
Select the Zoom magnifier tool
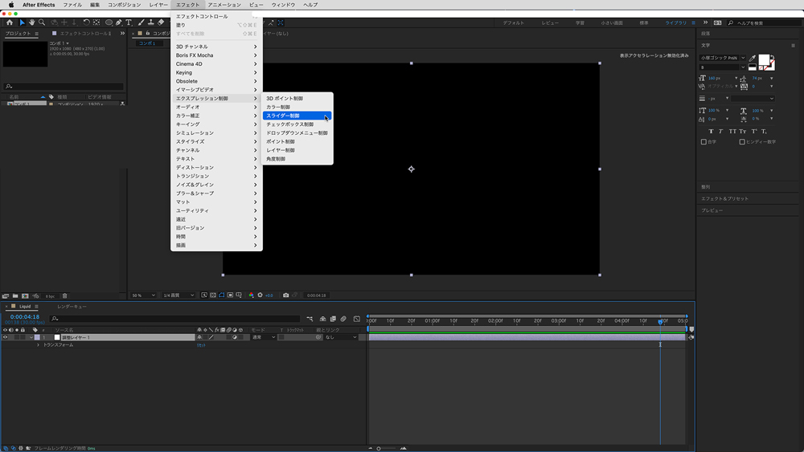(43, 22)
